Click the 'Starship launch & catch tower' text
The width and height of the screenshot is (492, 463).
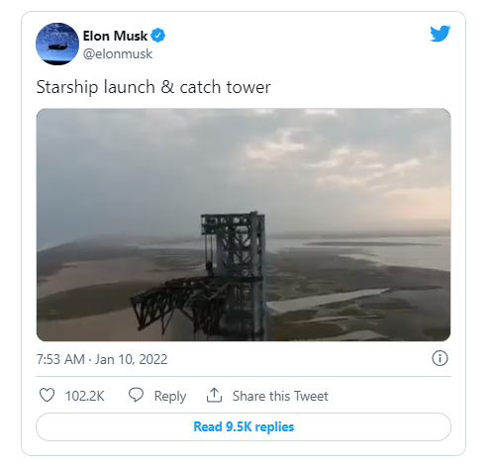click(153, 87)
